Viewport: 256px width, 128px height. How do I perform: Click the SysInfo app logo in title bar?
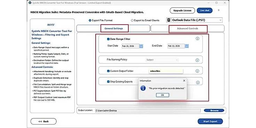(30, 3)
